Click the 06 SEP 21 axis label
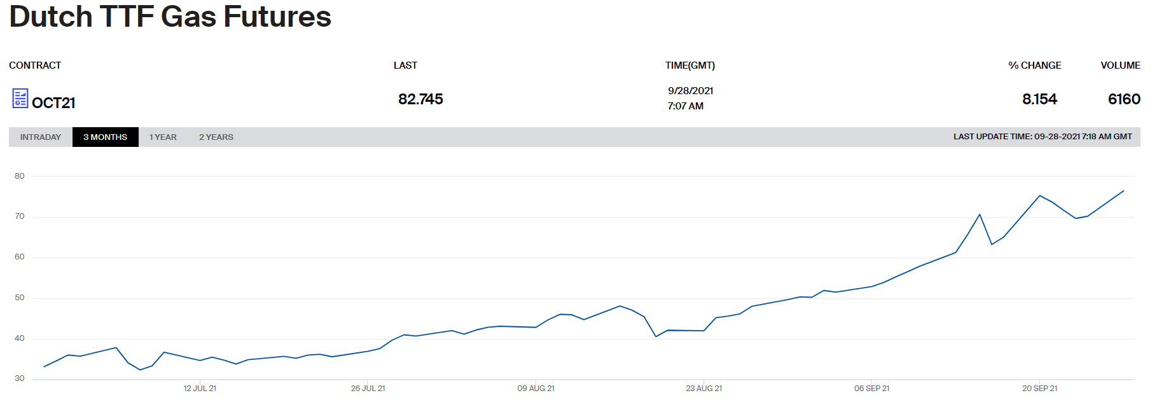1157x400 pixels. tap(871, 389)
